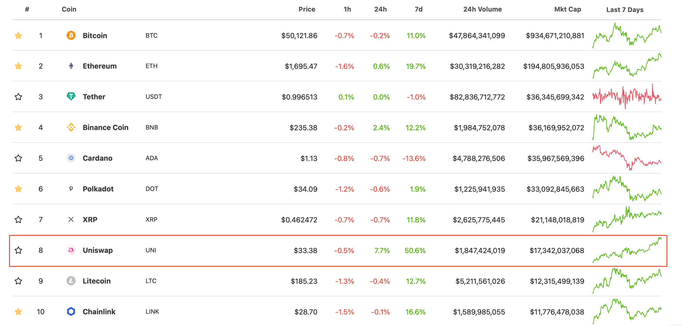Open Litecoin 7-day sparkline chart

point(627,281)
